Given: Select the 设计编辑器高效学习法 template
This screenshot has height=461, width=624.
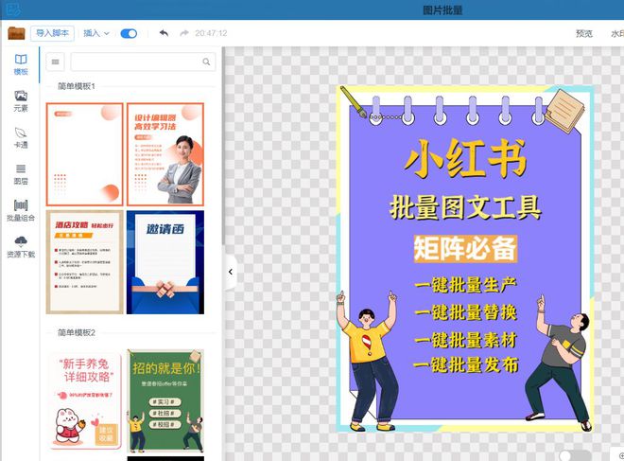Looking at the screenshot, I should pos(165,154).
